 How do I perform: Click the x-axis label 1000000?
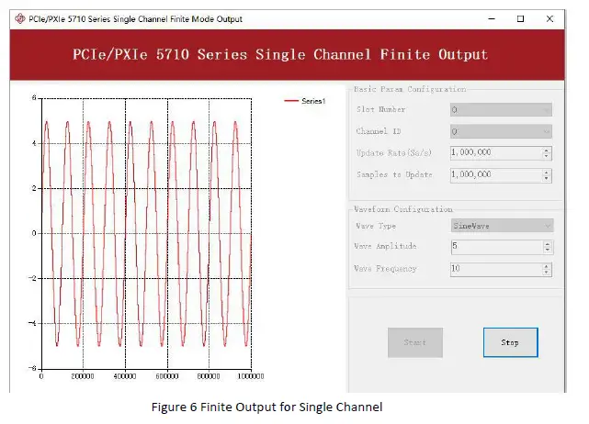[x=251, y=376]
